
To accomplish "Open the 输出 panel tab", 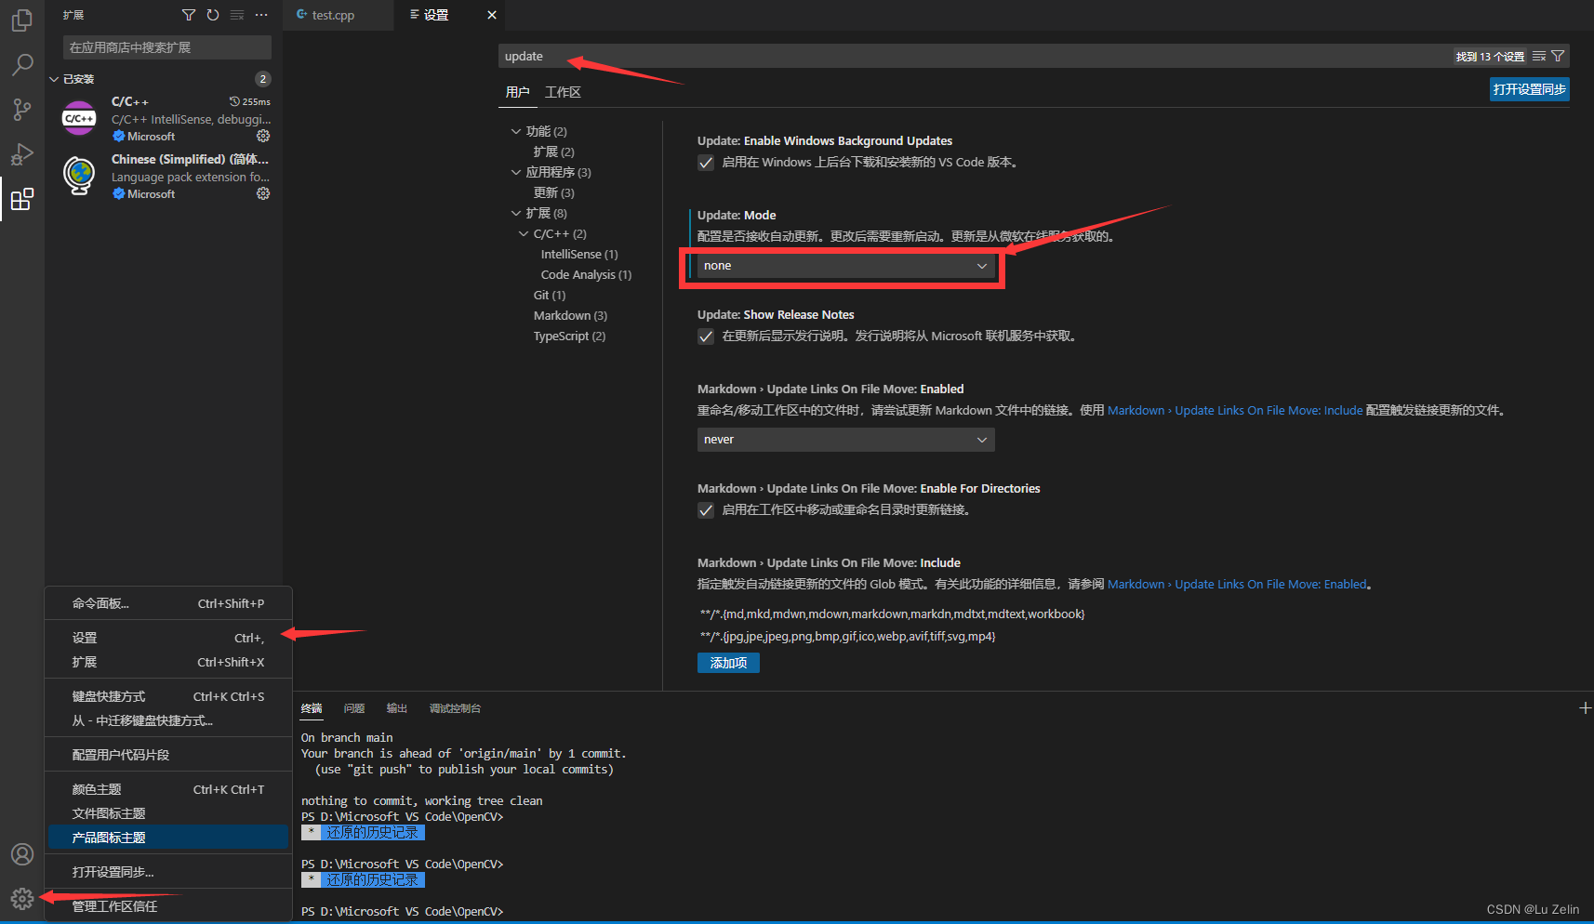I will click(397, 708).
